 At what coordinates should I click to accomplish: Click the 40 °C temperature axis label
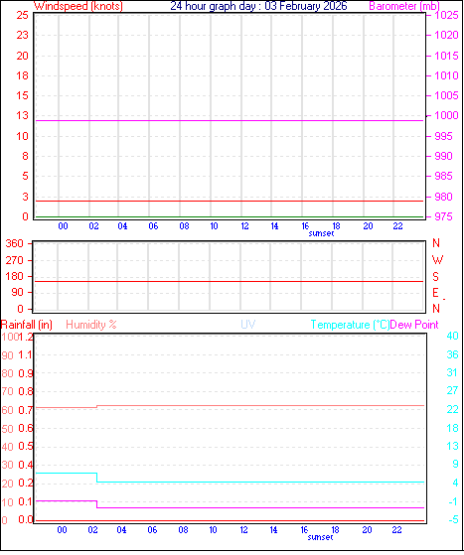[452, 336]
